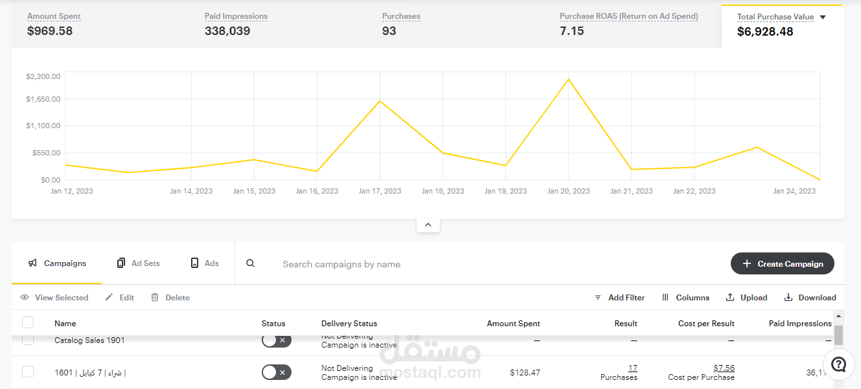Click the Download button
This screenshot has width=861, height=389.
[x=810, y=298]
